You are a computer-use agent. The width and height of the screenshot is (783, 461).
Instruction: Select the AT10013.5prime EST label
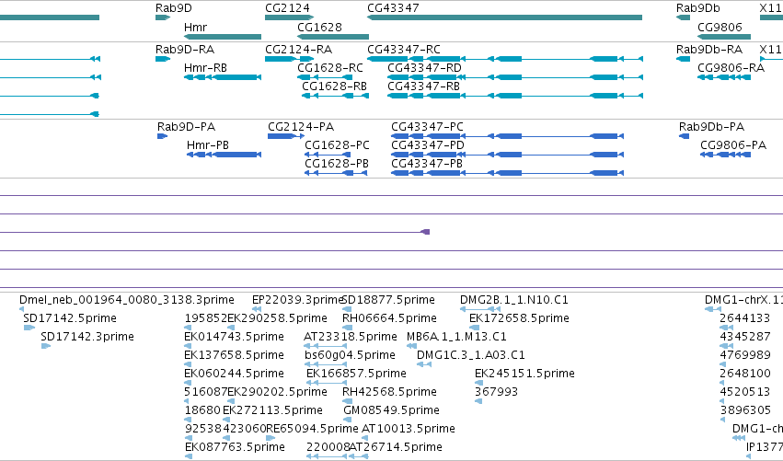tap(409, 429)
